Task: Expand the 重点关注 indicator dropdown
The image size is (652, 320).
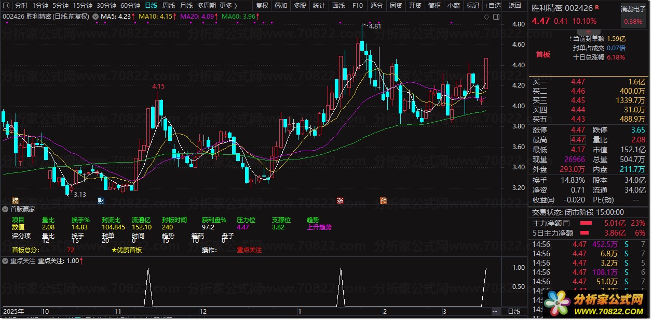Action: [x=5, y=261]
